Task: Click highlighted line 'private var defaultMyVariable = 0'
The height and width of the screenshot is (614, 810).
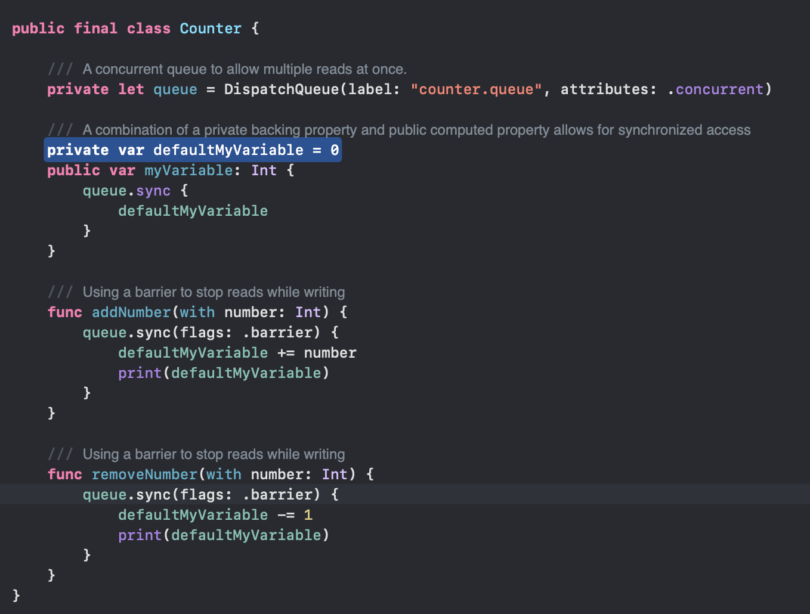Action: tap(193, 150)
